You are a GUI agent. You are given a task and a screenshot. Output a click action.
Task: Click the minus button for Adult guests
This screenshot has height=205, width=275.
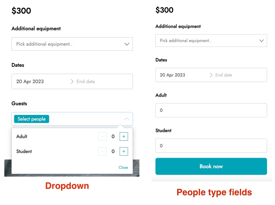pos(102,136)
